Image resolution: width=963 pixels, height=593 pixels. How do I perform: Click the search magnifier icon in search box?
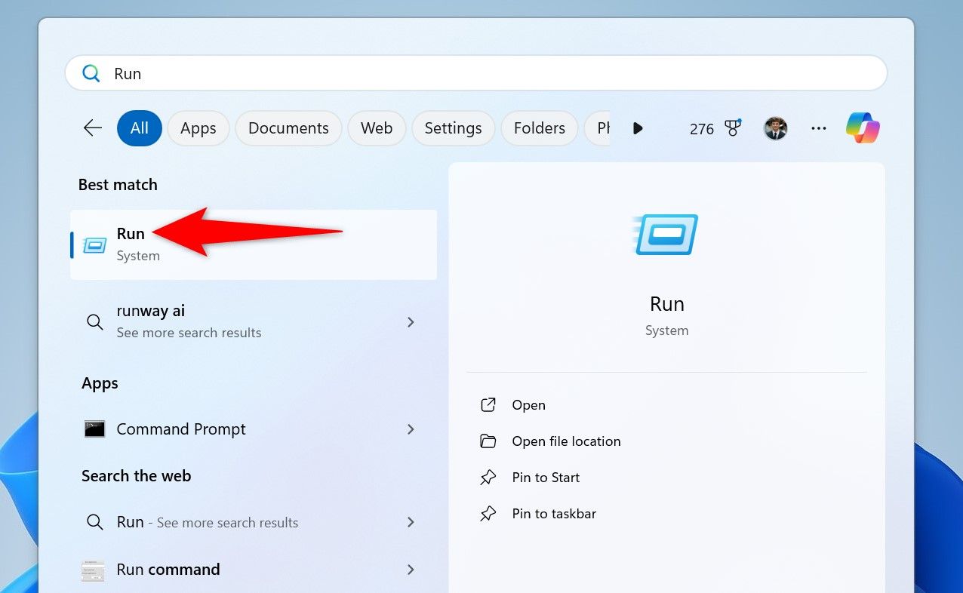[91, 73]
